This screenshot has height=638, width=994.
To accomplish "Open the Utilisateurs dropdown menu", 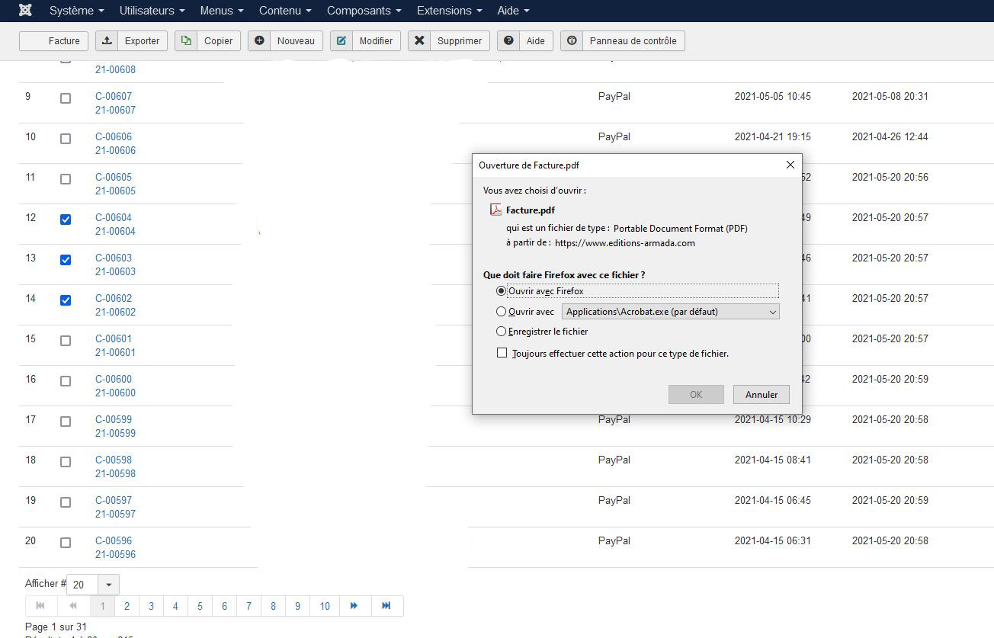I will pyautogui.click(x=152, y=11).
